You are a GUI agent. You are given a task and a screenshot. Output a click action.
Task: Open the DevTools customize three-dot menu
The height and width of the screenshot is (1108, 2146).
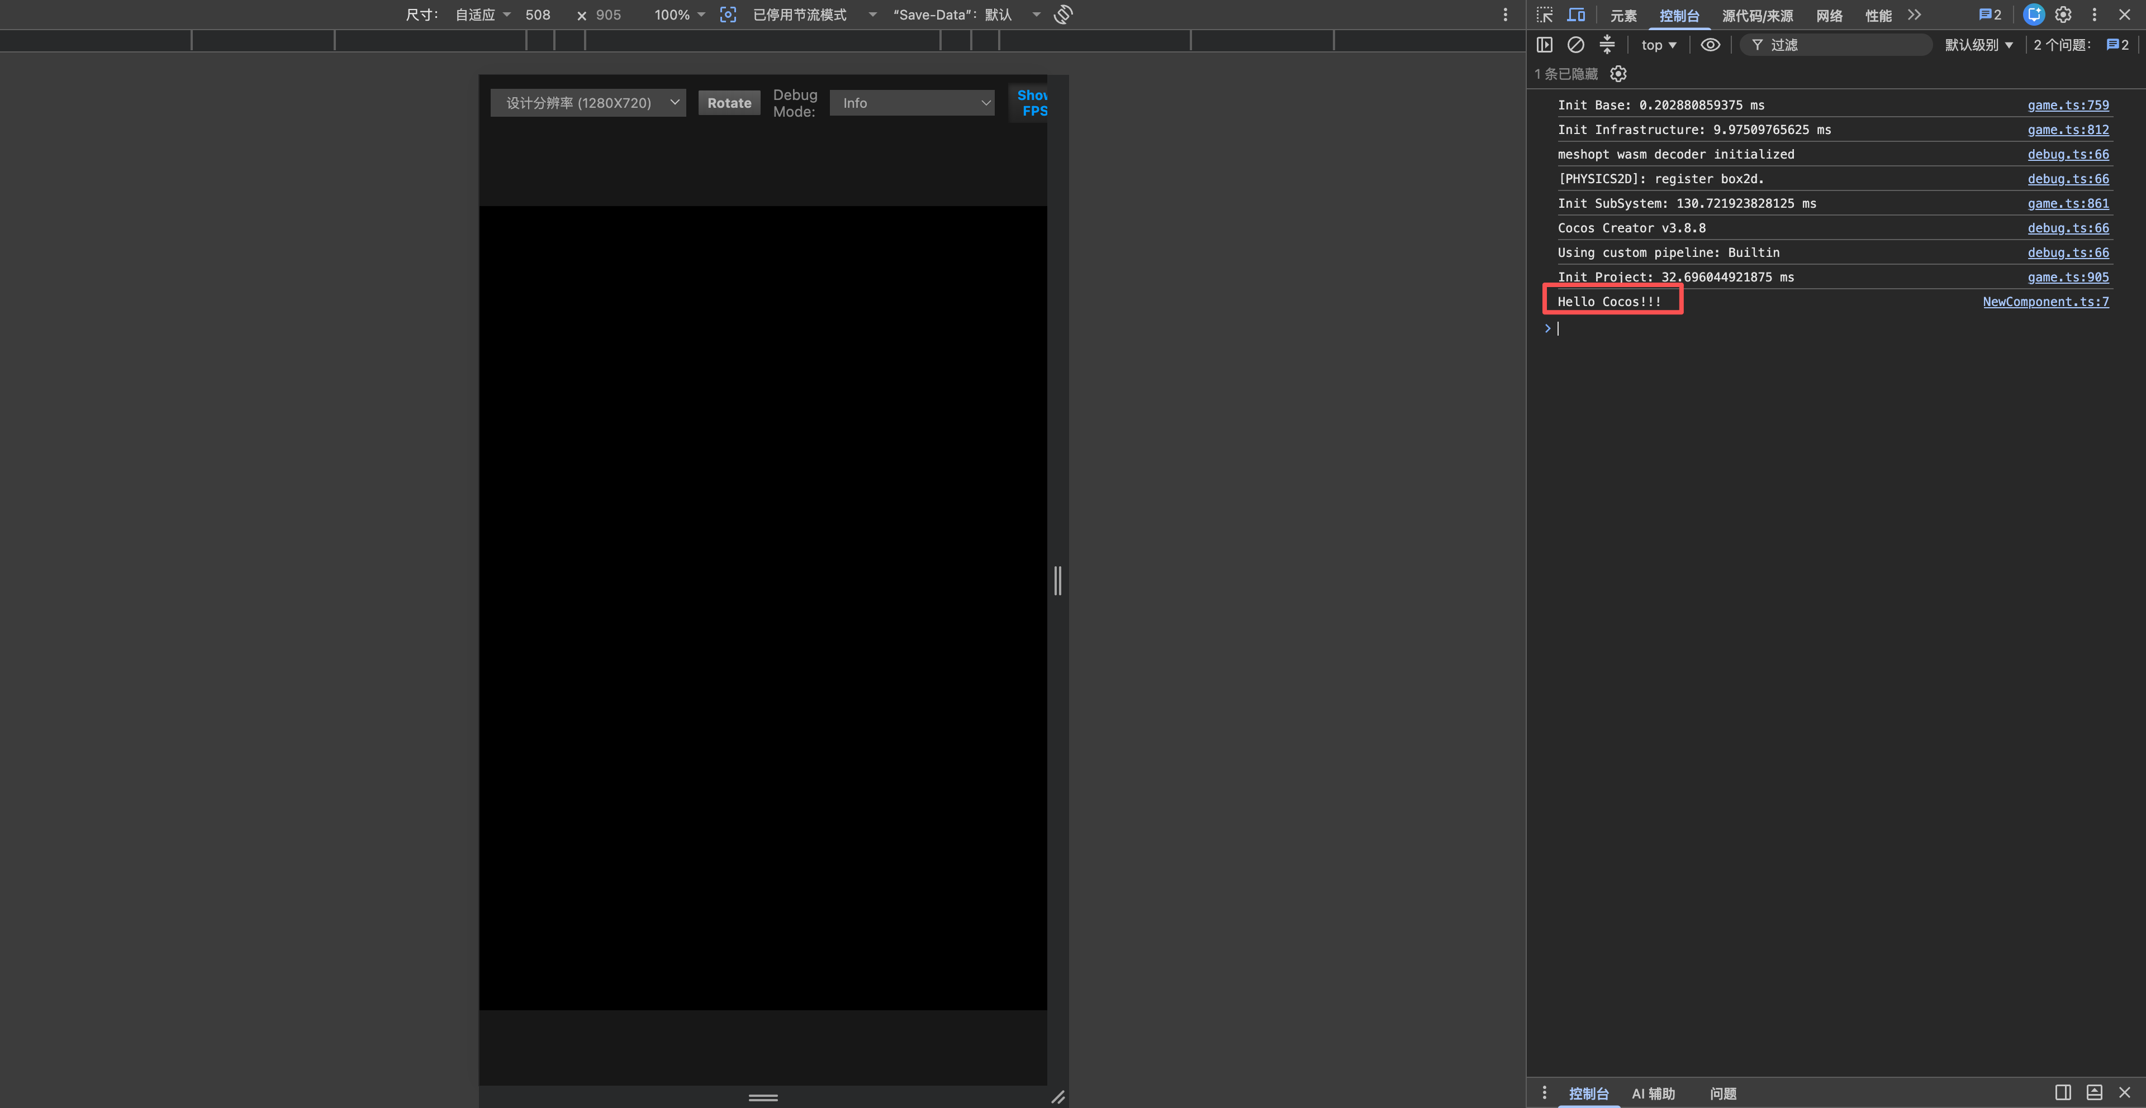[2095, 15]
